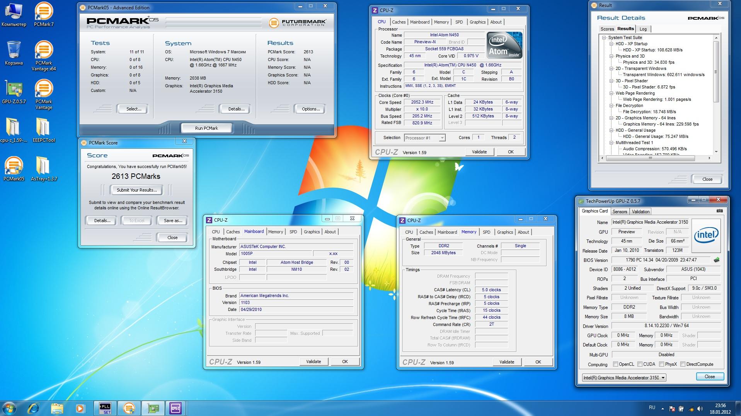Collapse the HDD - XP Startup node
This screenshot has width=741, height=416.
[612, 44]
